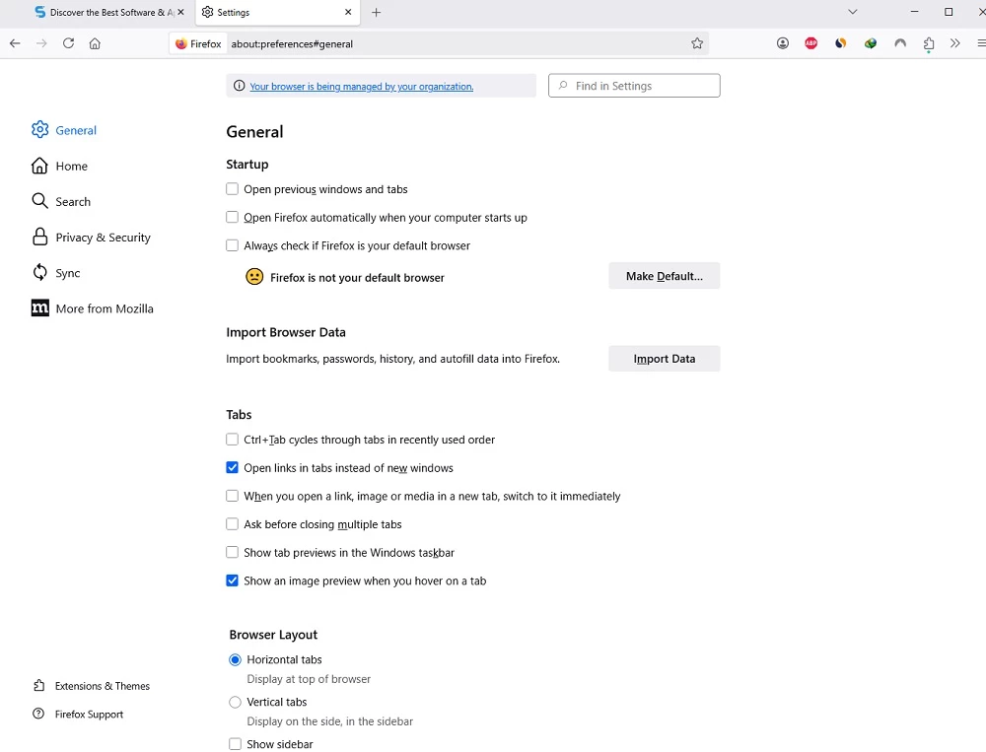Viewport: 986px width, 752px height.
Task: Bookmark this page with the star icon
Action: tap(697, 43)
